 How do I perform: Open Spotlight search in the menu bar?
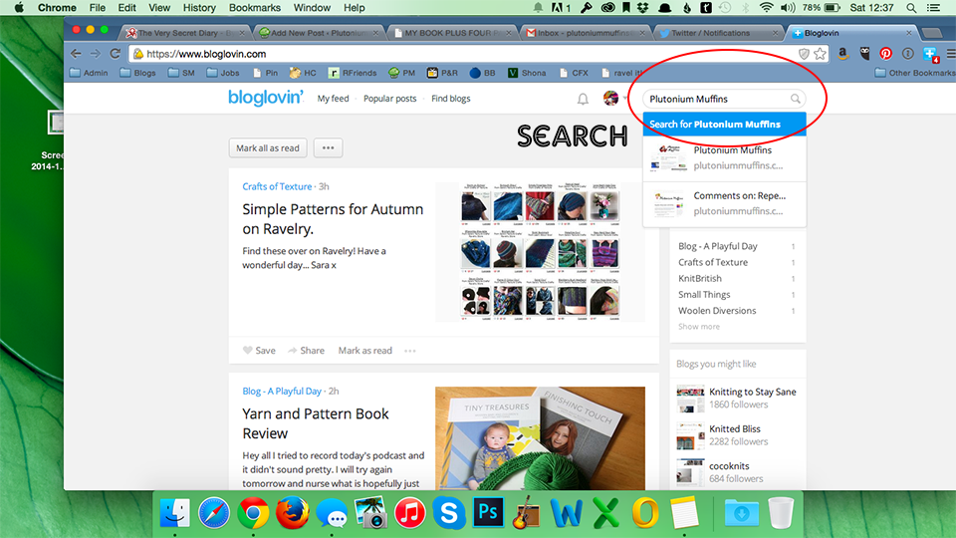pyautogui.click(x=911, y=8)
